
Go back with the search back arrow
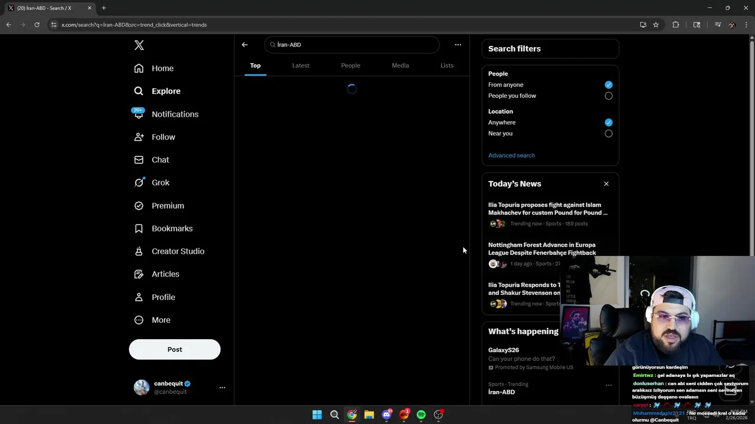245,45
